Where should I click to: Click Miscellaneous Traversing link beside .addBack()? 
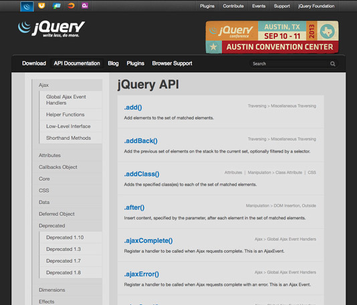(293, 139)
